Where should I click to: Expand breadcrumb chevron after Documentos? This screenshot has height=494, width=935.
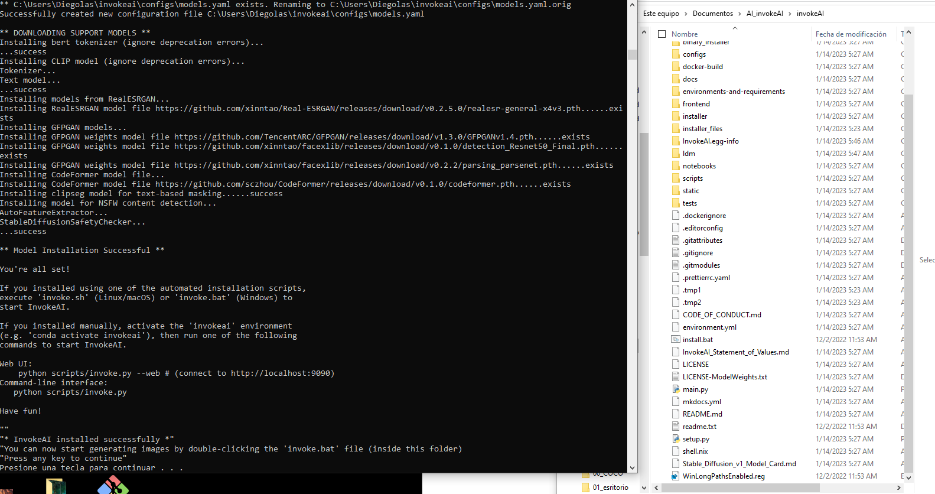(739, 14)
